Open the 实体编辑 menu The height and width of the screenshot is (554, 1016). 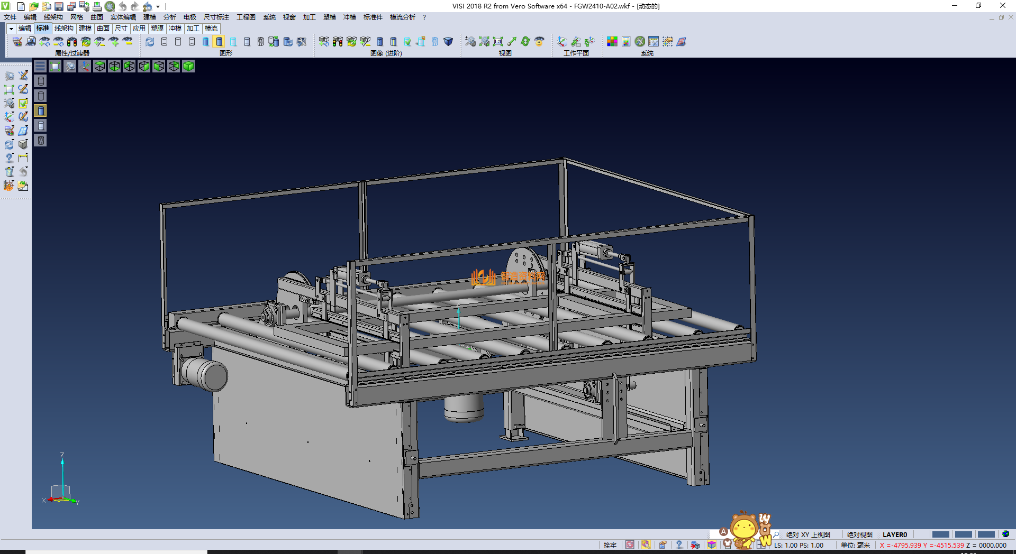[123, 17]
